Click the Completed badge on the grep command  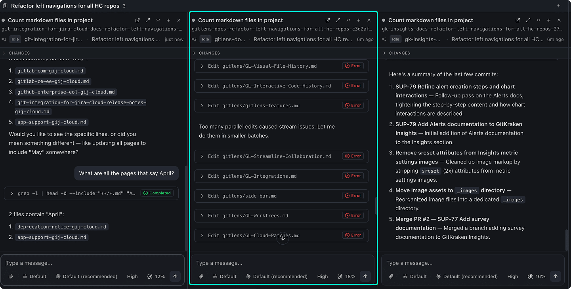click(157, 193)
